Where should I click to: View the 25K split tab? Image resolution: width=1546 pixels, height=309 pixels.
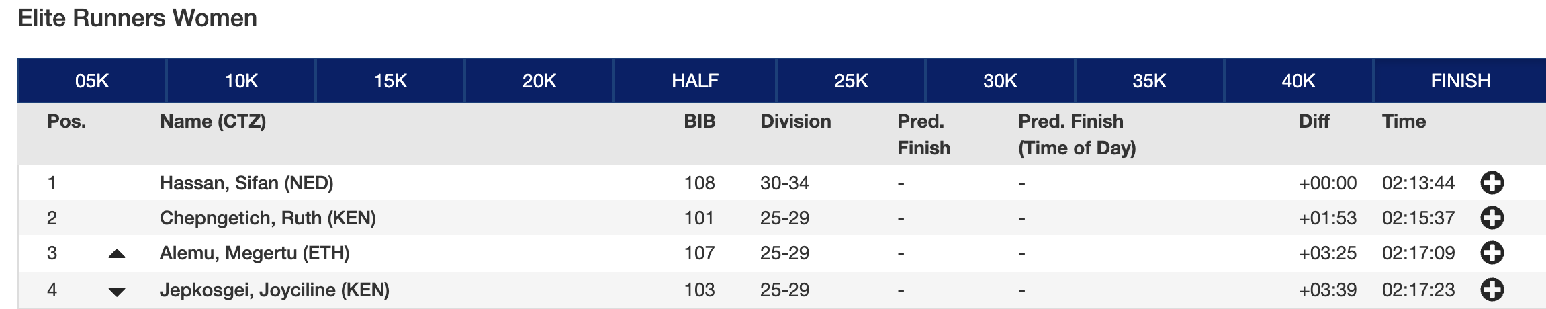click(x=851, y=81)
